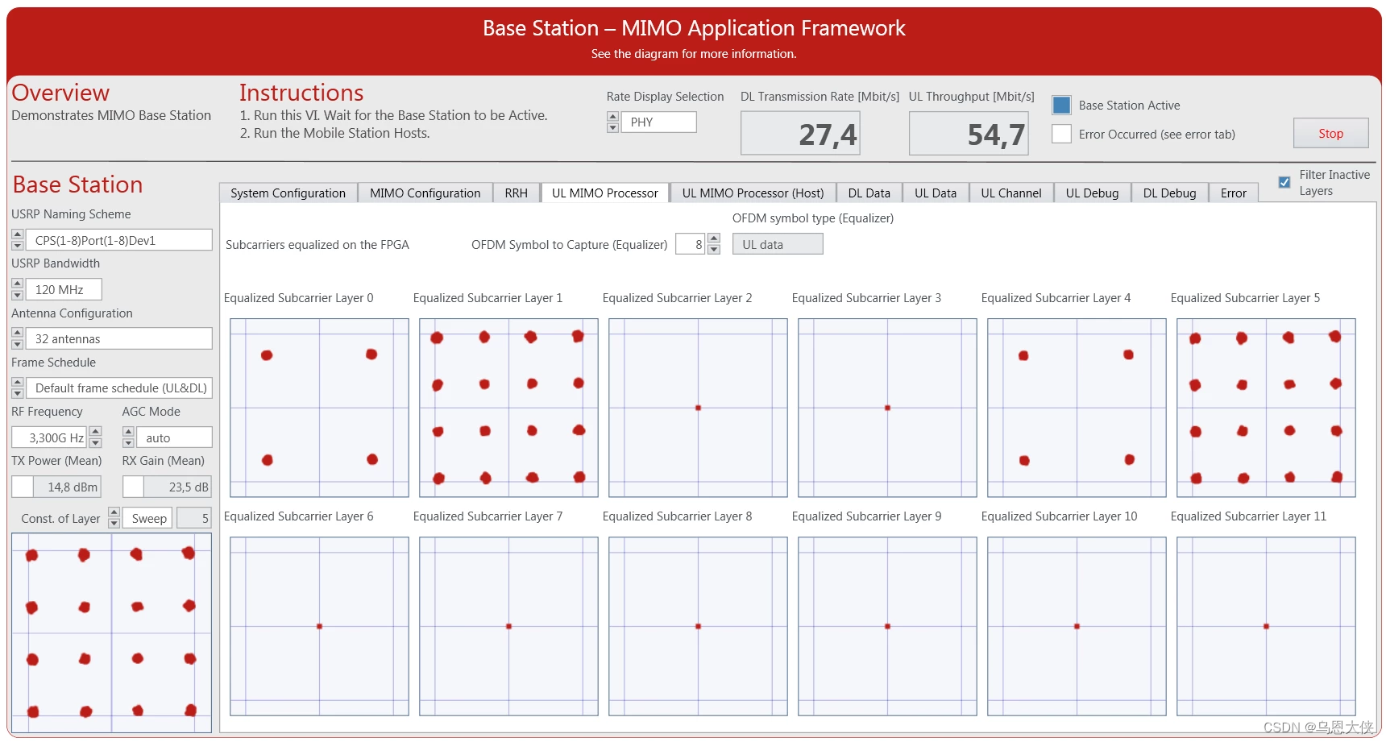
Task: Open the Error tab
Action: (x=1233, y=193)
